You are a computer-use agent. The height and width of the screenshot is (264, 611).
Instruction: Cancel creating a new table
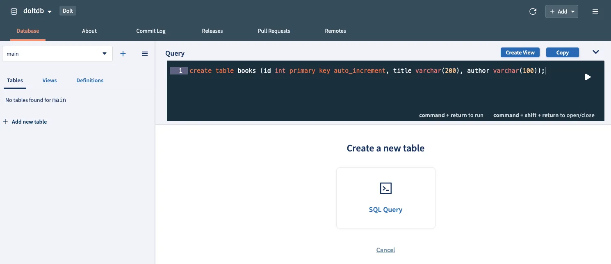(385, 250)
